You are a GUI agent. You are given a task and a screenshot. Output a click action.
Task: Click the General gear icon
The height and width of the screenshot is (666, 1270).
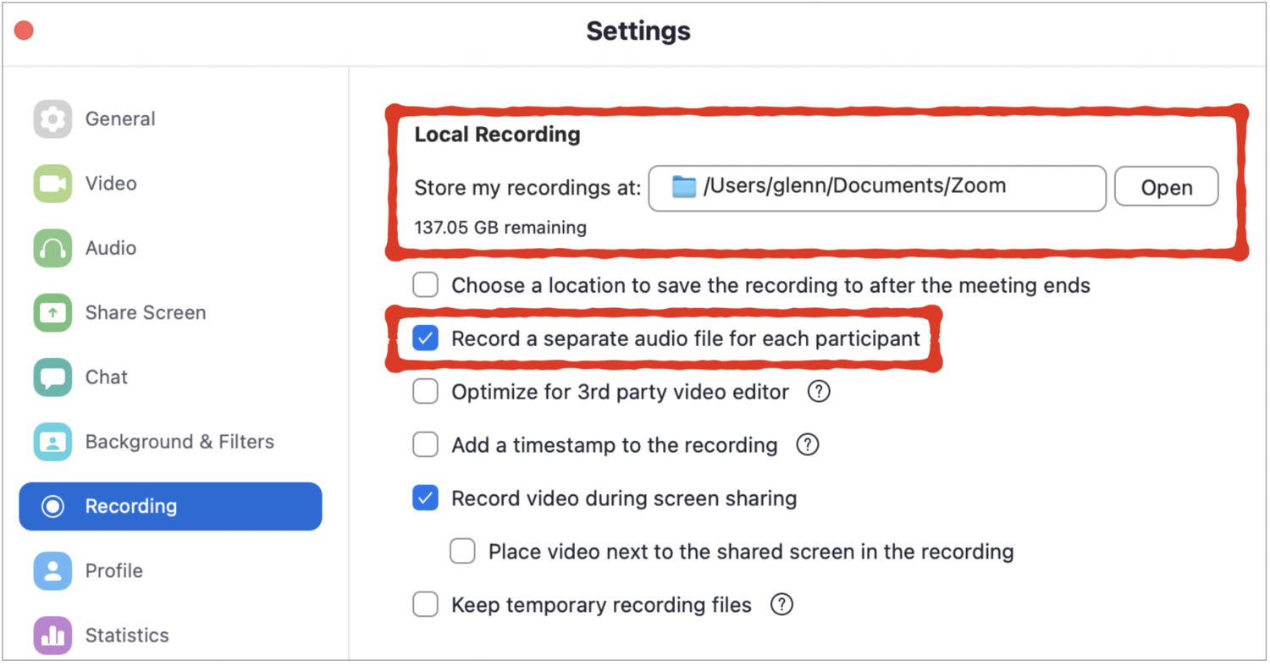click(52, 119)
